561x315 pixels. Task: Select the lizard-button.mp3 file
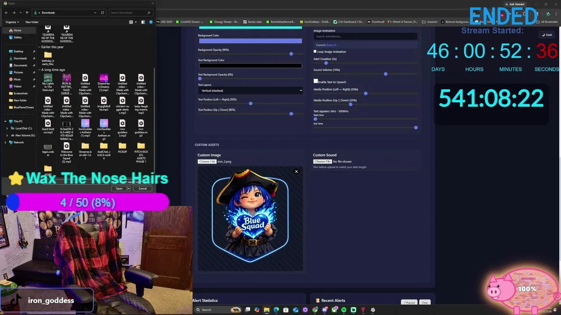point(48,127)
